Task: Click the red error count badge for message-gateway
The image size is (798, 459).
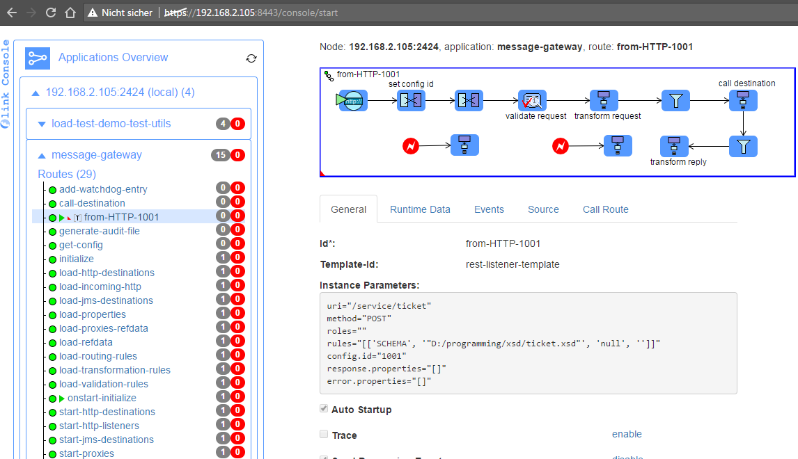Action: pyautogui.click(x=237, y=155)
